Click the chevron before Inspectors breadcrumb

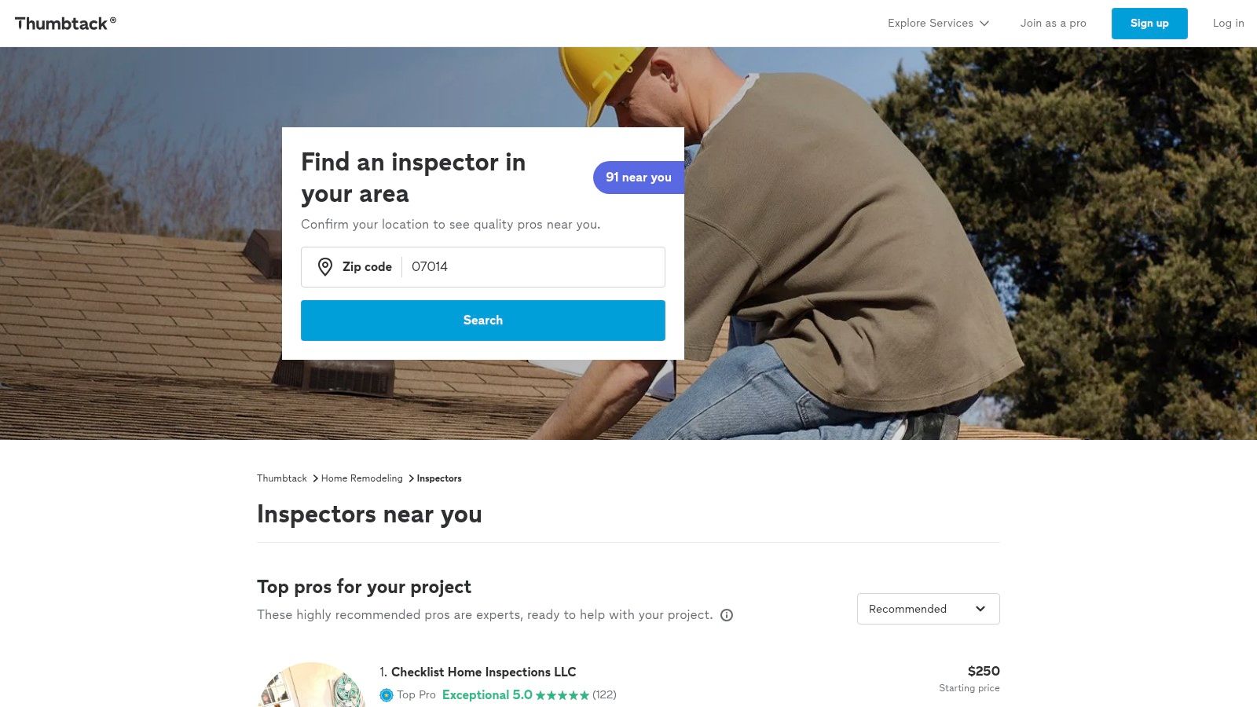tap(411, 478)
